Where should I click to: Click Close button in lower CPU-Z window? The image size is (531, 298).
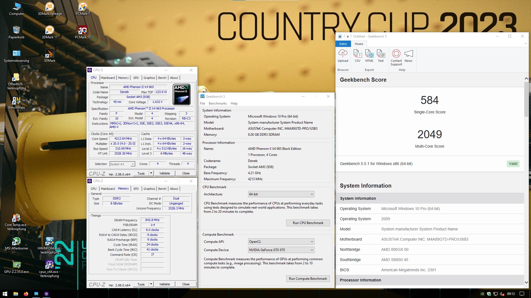tap(186, 284)
